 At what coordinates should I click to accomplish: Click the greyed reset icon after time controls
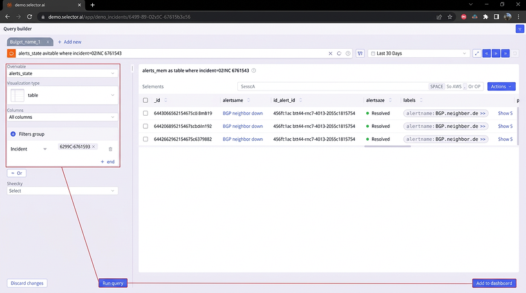click(x=515, y=53)
